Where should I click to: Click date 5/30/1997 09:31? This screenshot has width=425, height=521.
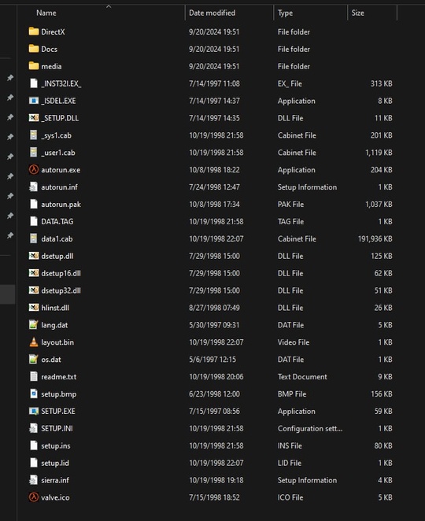(214, 325)
